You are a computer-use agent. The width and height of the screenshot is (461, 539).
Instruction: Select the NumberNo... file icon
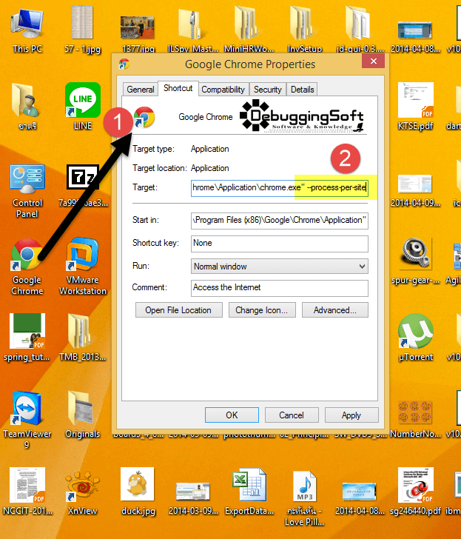415,412
